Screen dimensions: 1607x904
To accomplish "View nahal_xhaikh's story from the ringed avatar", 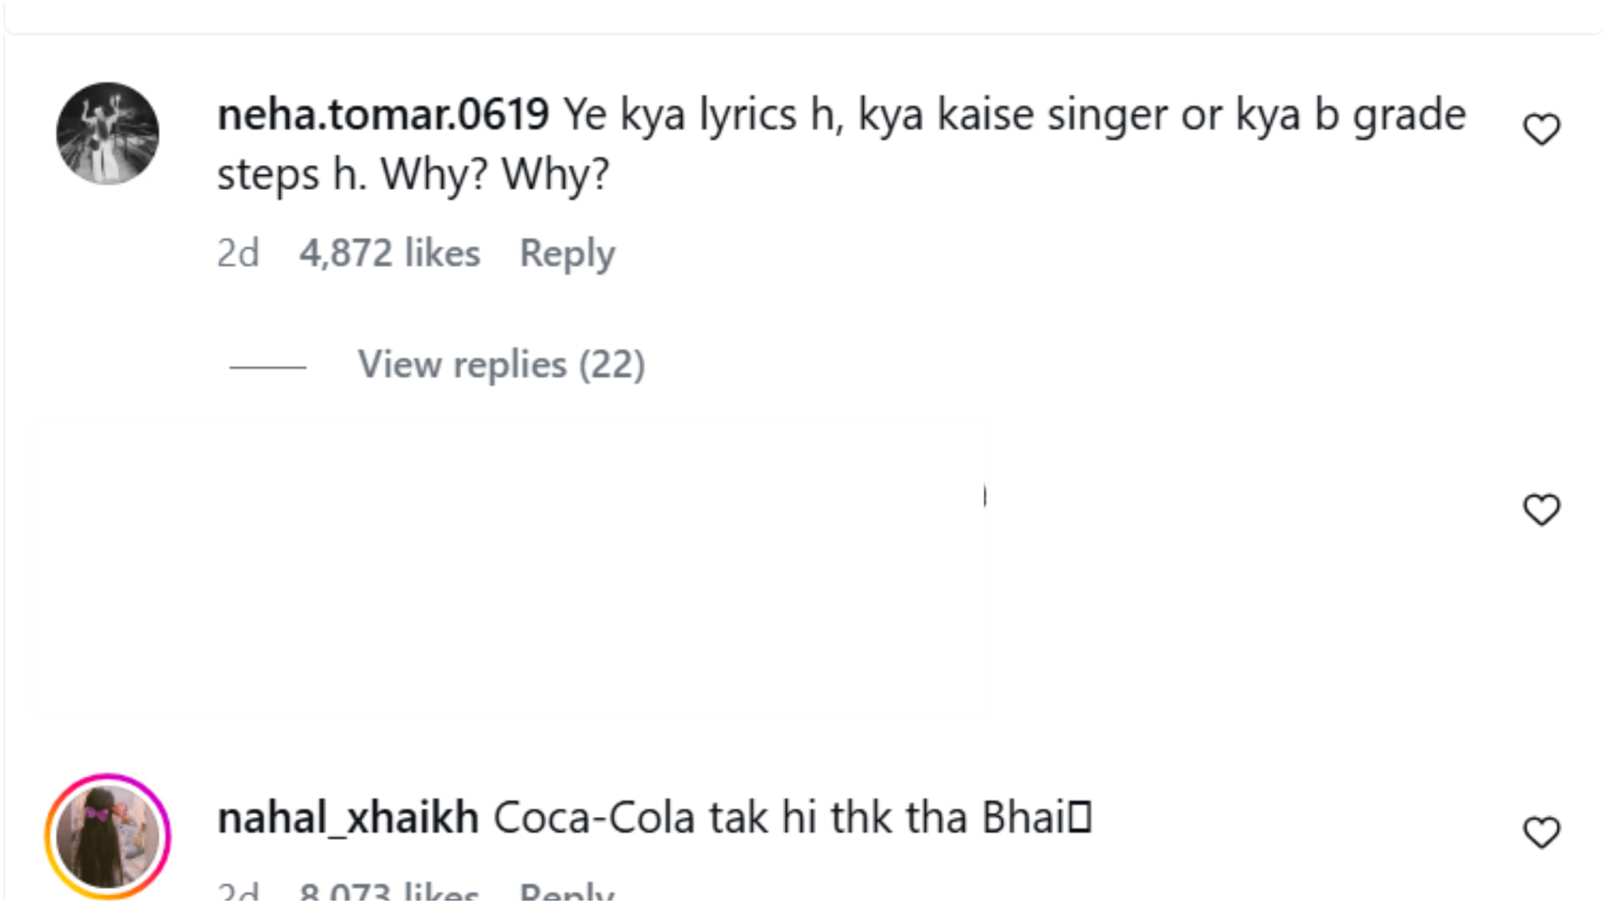I will click(107, 836).
